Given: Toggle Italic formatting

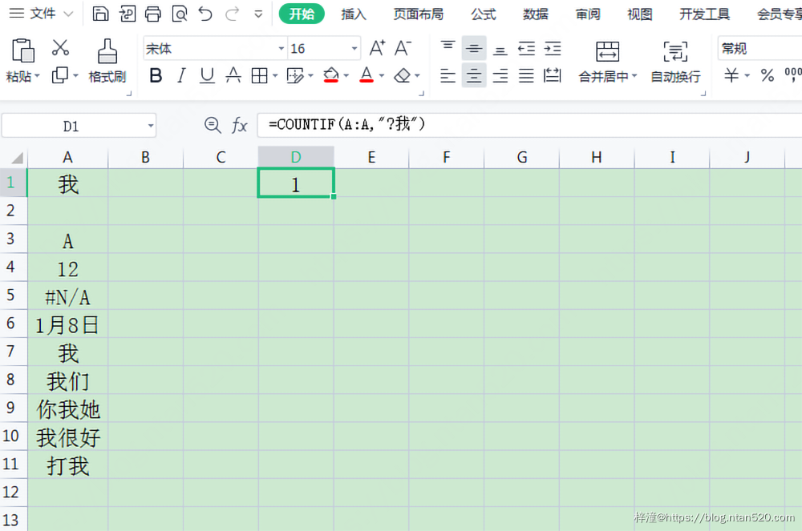Looking at the screenshot, I should coord(181,75).
